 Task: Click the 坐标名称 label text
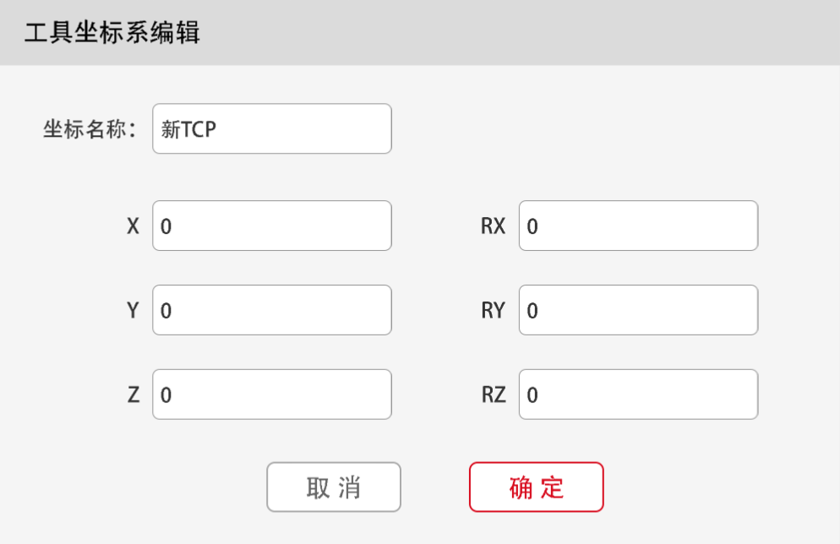click(90, 130)
